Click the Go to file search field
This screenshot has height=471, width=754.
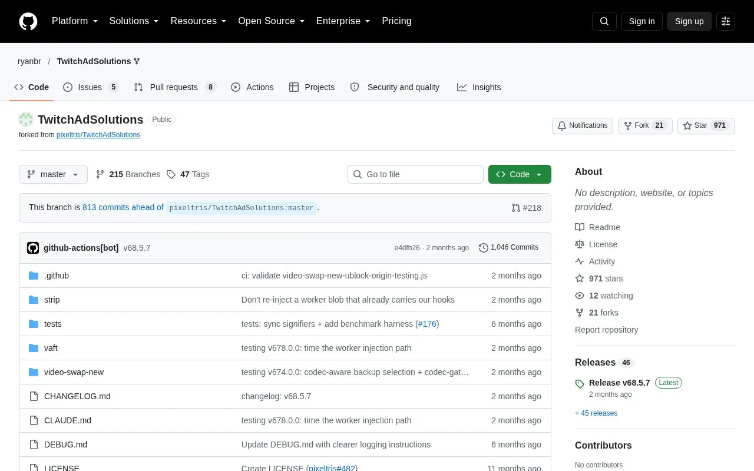pyautogui.click(x=415, y=174)
